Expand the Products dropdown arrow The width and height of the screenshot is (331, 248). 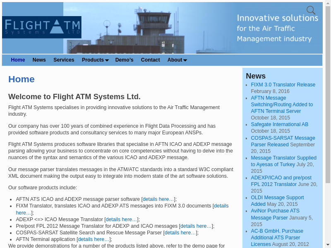[107, 60]
